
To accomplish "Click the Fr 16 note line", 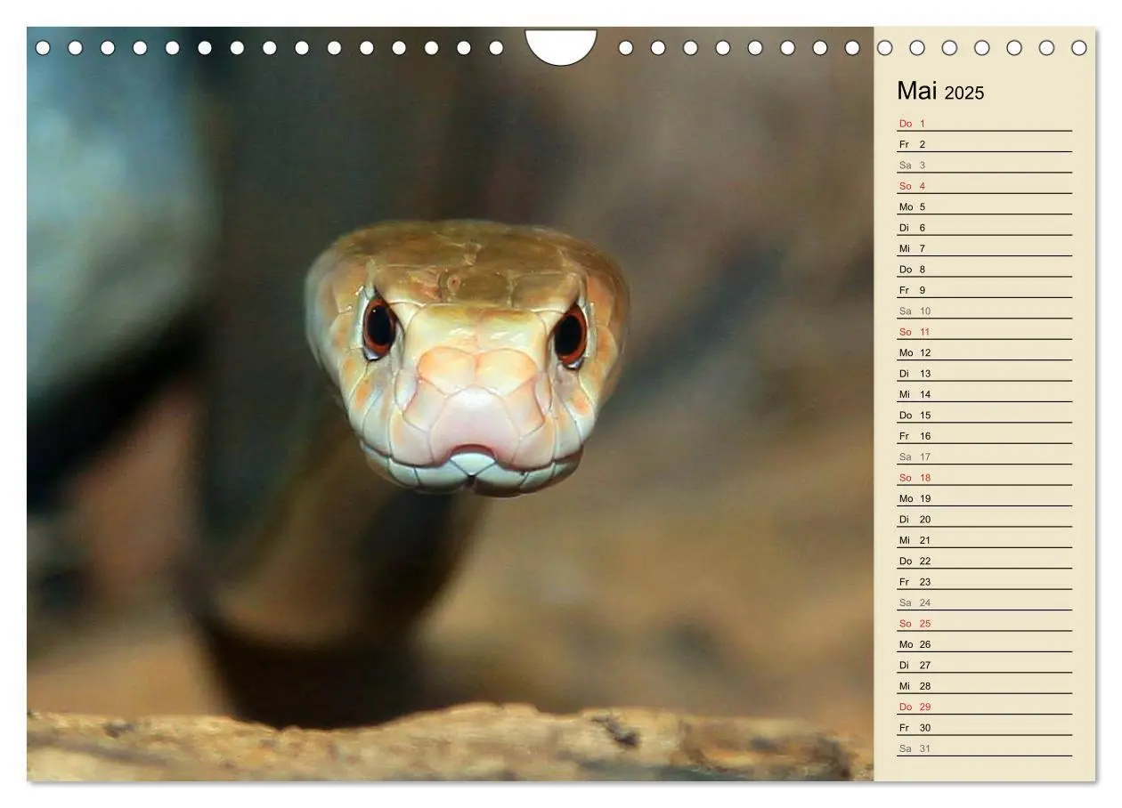I will (984, 436).
